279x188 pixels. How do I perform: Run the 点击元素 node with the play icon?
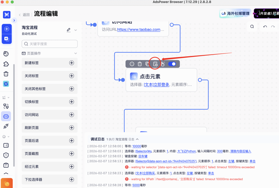[132, 64]
